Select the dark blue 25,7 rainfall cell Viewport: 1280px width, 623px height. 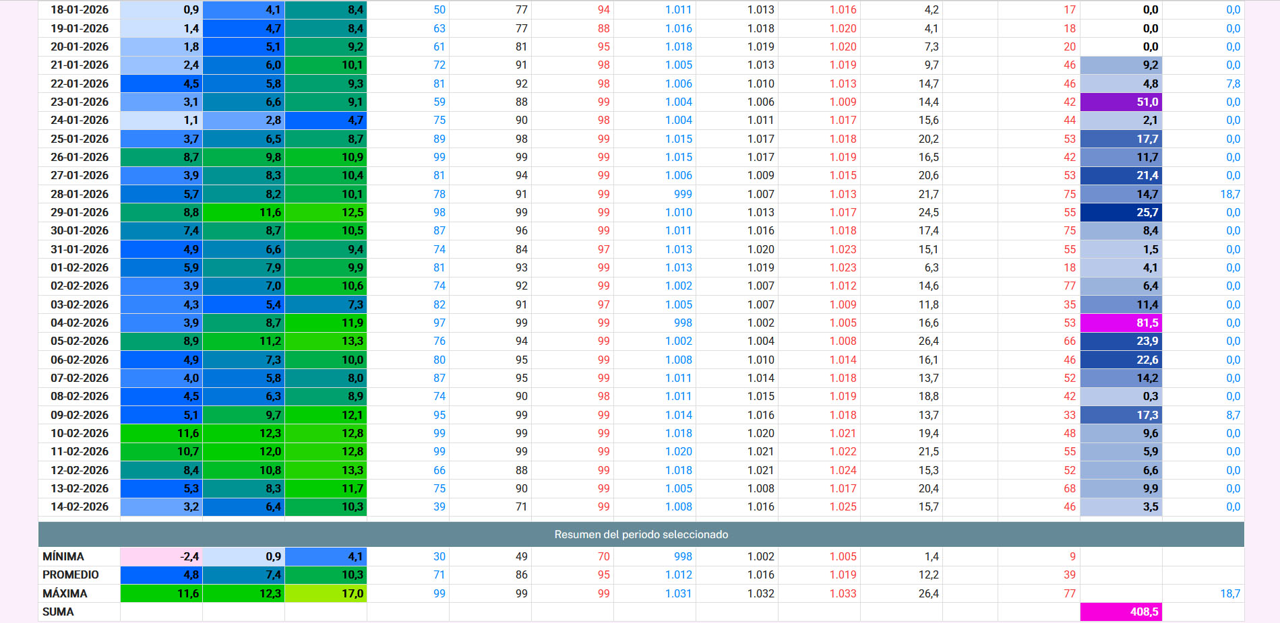(1121, 212)
